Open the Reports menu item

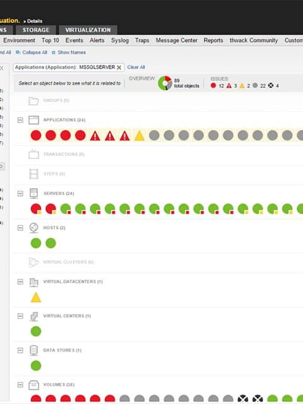click(x=213, y=40)
